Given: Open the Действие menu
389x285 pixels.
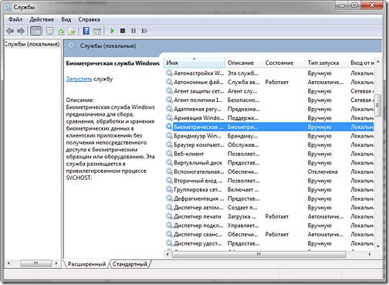Looking at the screenshot, I should tap(42, 19).
